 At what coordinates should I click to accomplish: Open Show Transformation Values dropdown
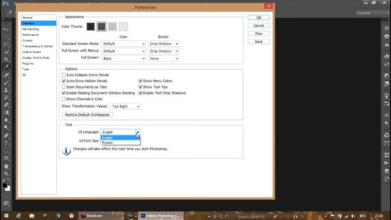point(125,106)
